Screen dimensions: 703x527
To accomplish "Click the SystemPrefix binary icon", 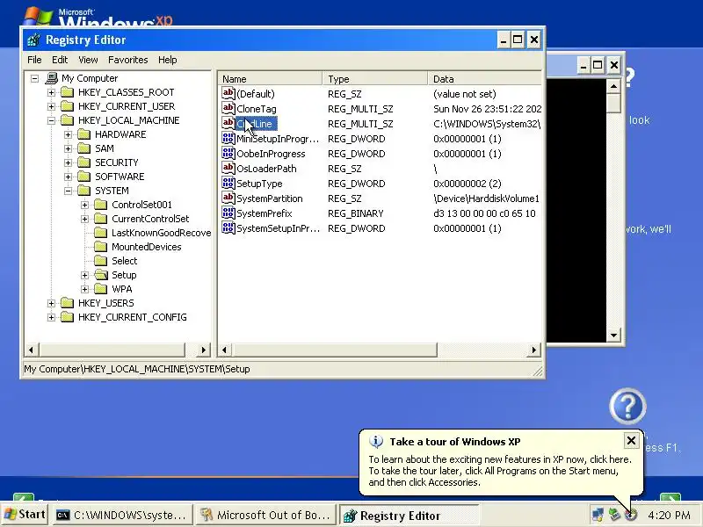I will pos(228,213).
